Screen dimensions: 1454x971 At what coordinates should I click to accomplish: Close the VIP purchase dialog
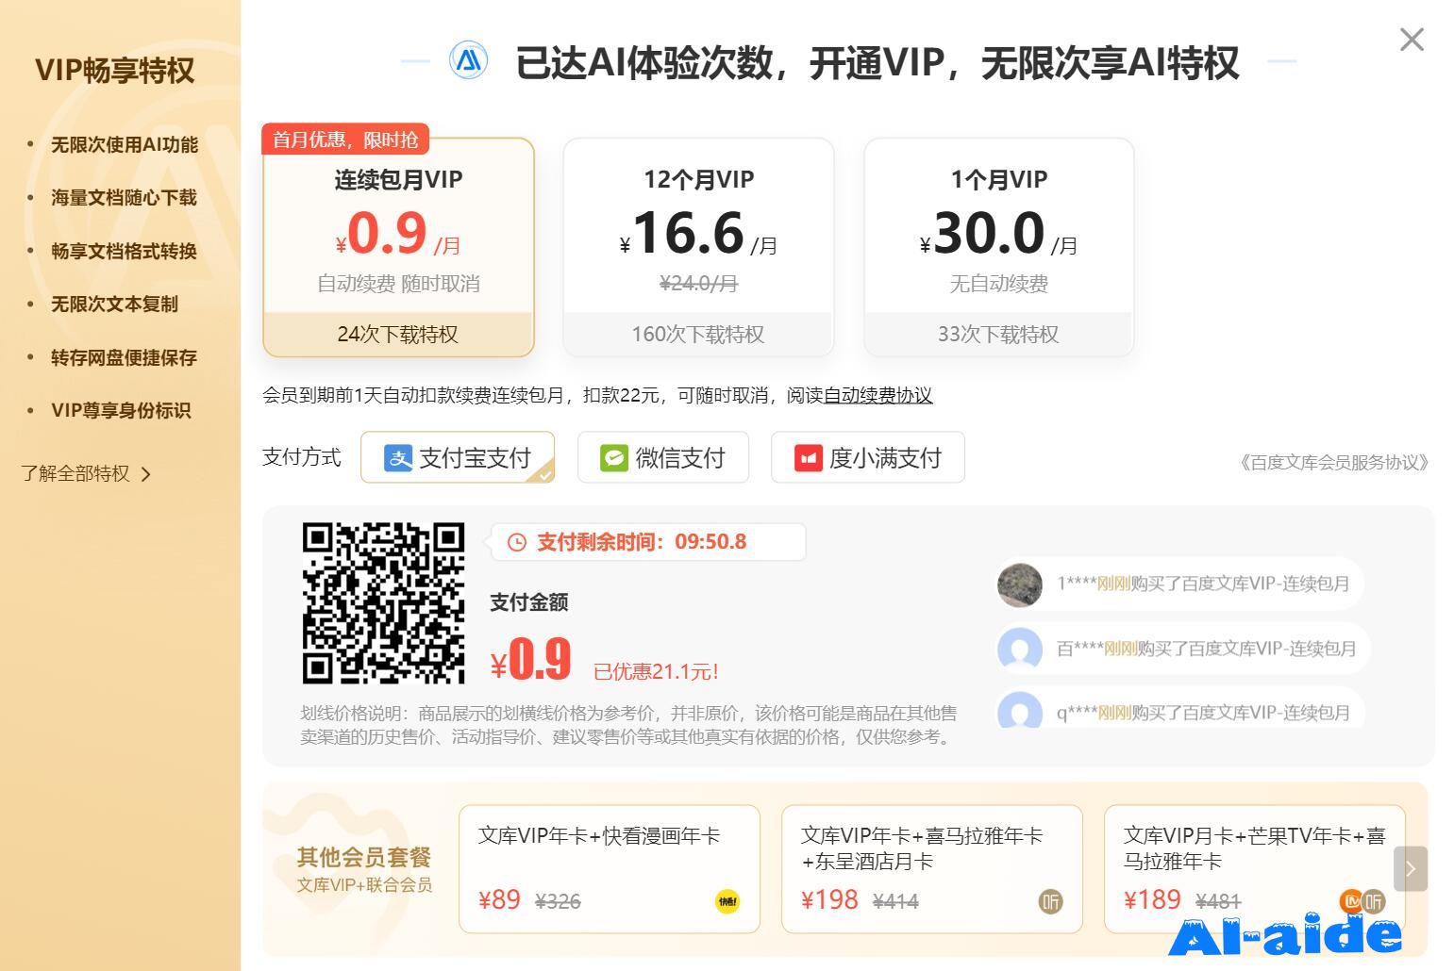pos(1412,40)
